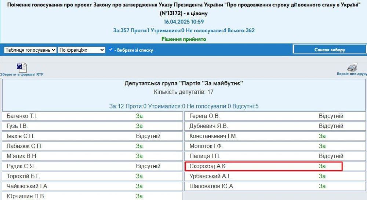Select deputy Юрчишин П.В. entry
The image size is (367, 200).
26,196
